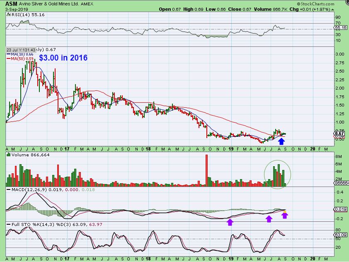Click the 3.00 label on the price axis
Screen dimensions: 349x262
point(339,54)
